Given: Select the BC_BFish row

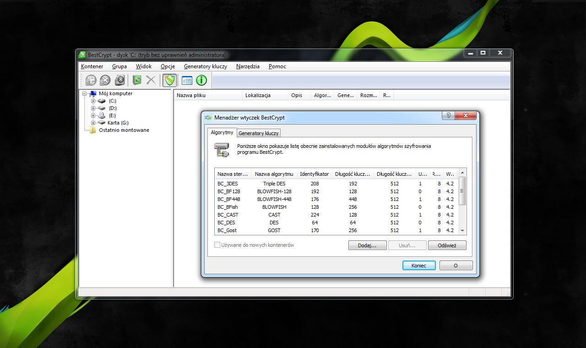Looking at the screenshot, I should [x=336, y=207].
